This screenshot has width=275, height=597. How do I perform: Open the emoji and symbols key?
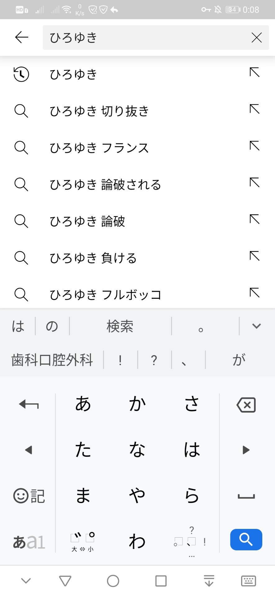pyautogui.click(x=29, y=496)
